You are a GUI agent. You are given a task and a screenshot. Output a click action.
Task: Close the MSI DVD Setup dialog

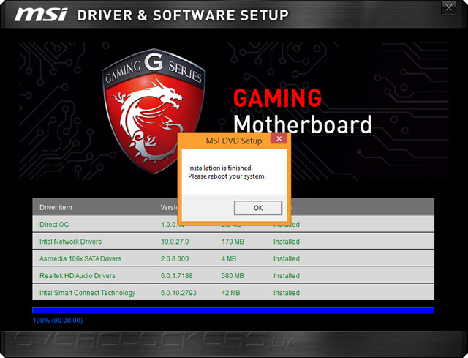(279, 138)
